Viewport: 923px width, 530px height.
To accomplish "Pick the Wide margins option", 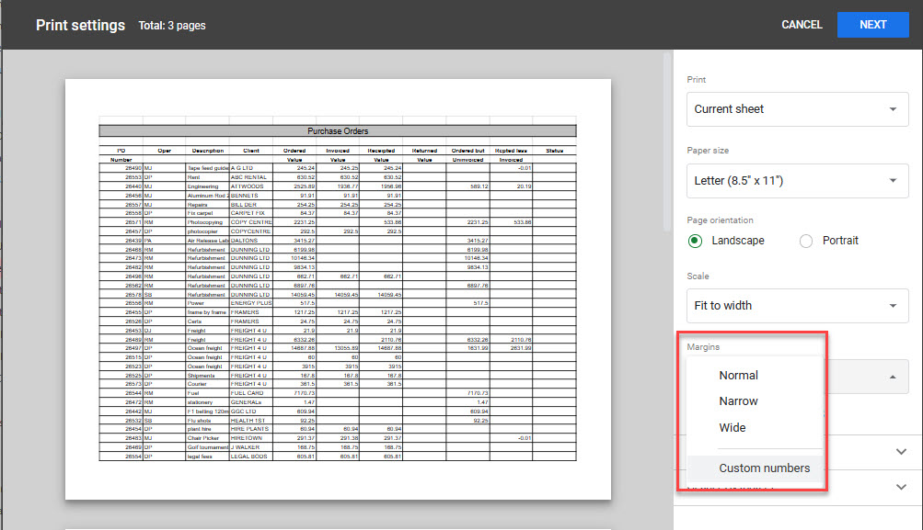I will (x=733, y=427).
